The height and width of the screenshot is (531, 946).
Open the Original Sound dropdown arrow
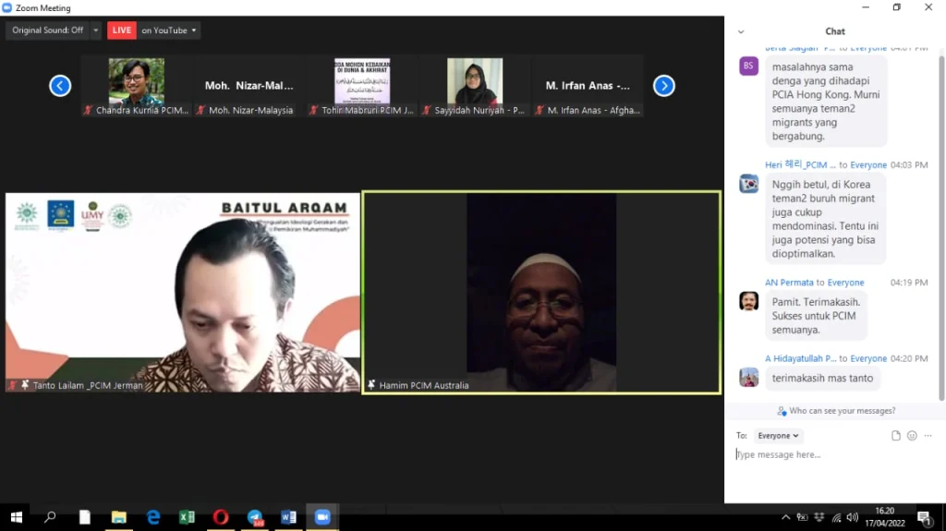96,30
